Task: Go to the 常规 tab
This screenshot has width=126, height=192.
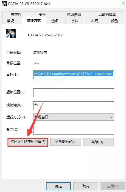Action: point(10,21)
